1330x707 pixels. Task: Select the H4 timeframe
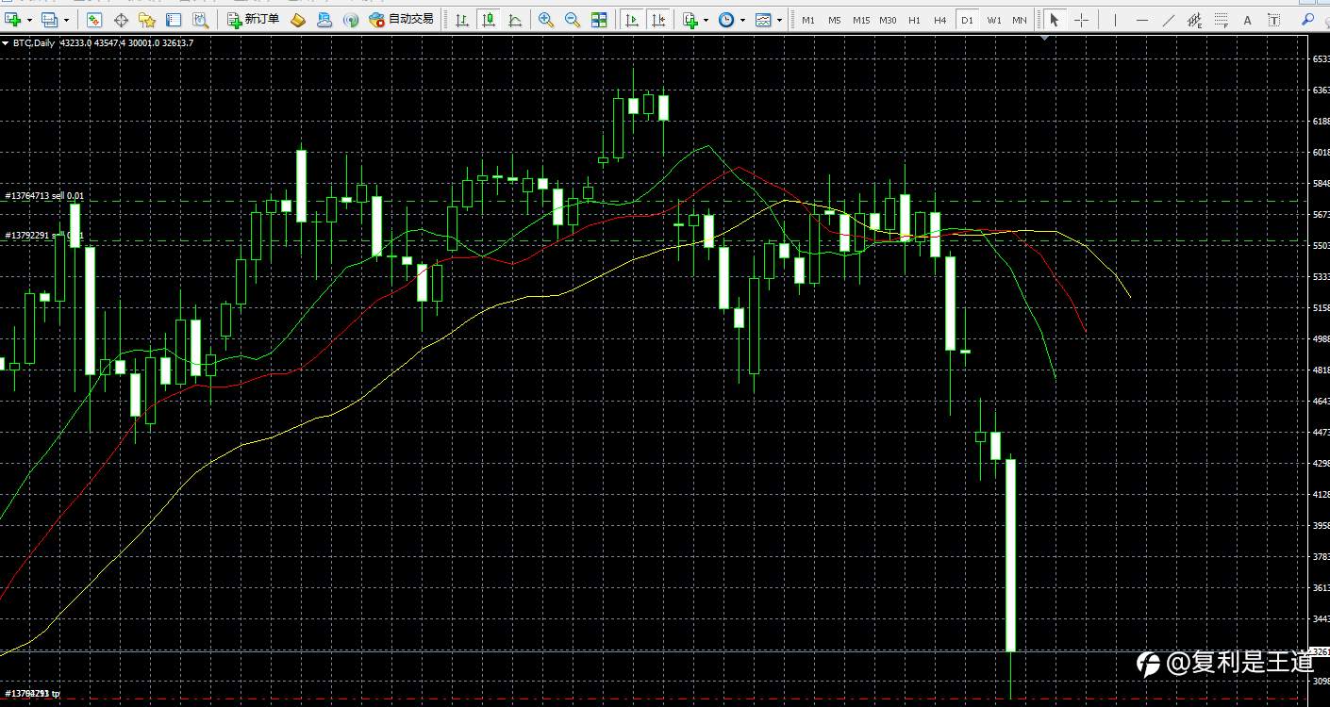pyautogui.click(x=940, y=20)
